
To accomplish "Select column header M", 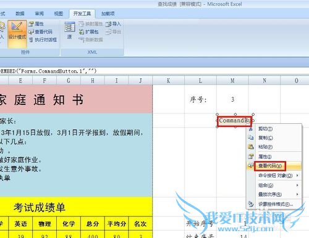I will coord(232,81).
